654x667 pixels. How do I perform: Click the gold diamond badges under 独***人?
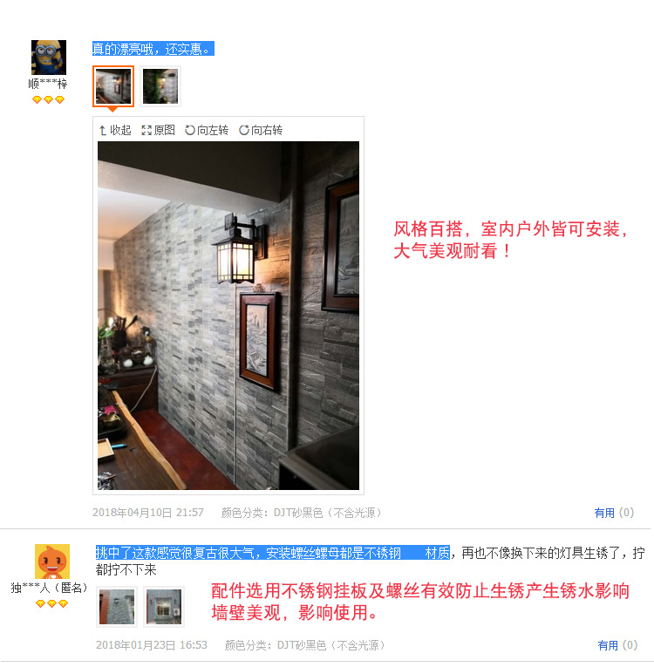point(52,603)
